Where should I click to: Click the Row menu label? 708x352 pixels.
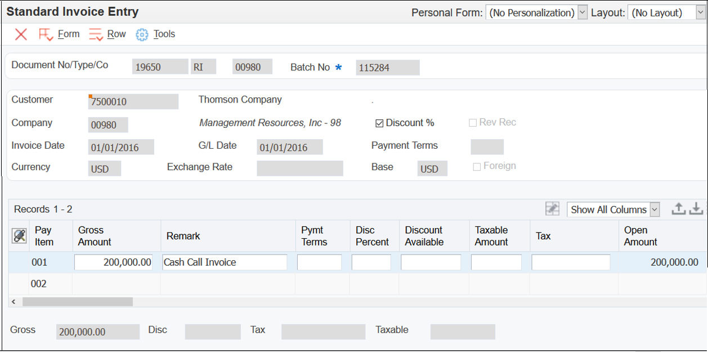116,34
